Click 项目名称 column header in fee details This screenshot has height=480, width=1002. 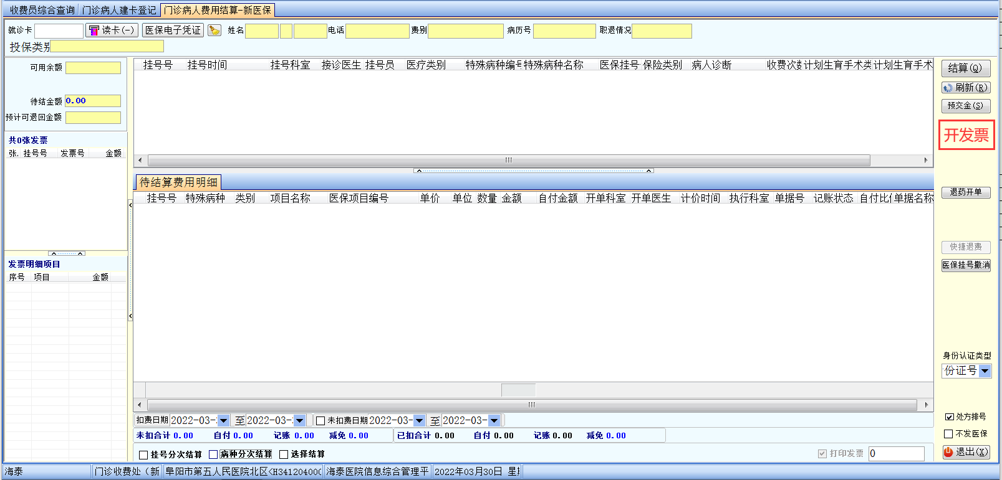coord(291,198)
